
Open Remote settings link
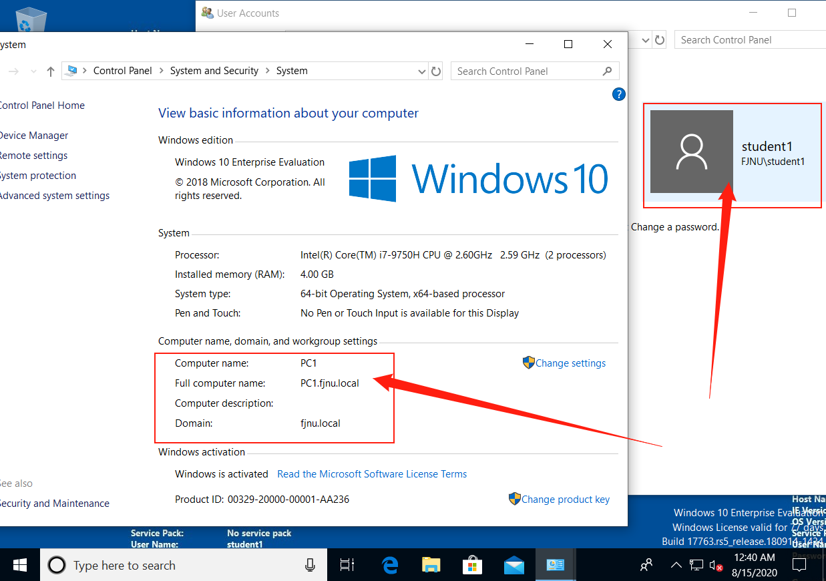[x=33, y=156]
